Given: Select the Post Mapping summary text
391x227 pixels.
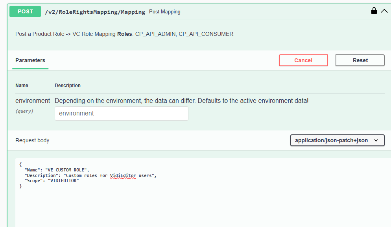Looking at the screenshot, I should pos(164,12).
